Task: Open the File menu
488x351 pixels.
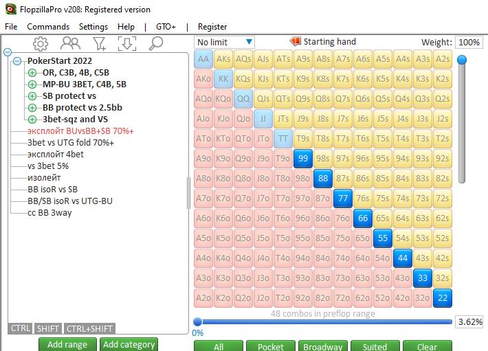Action: click(x=11, y=27)
